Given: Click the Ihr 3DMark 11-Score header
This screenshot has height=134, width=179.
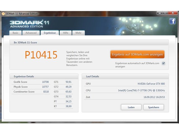Looking at the screenshot, I should [25, 42].
